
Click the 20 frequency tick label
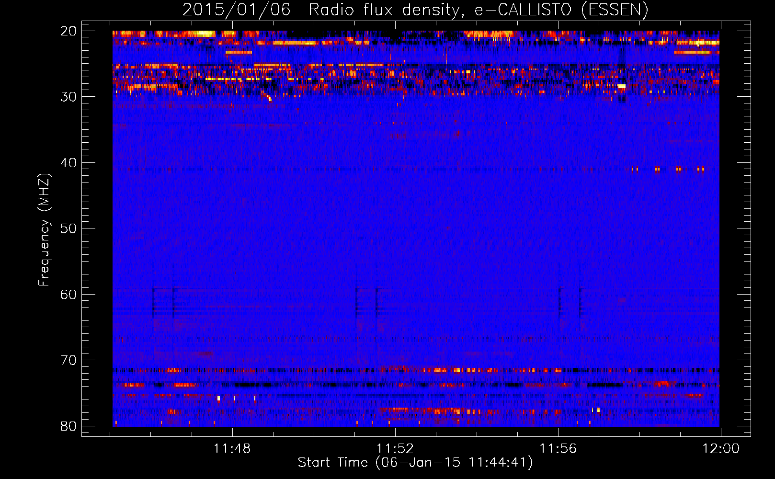coord(68,31)
